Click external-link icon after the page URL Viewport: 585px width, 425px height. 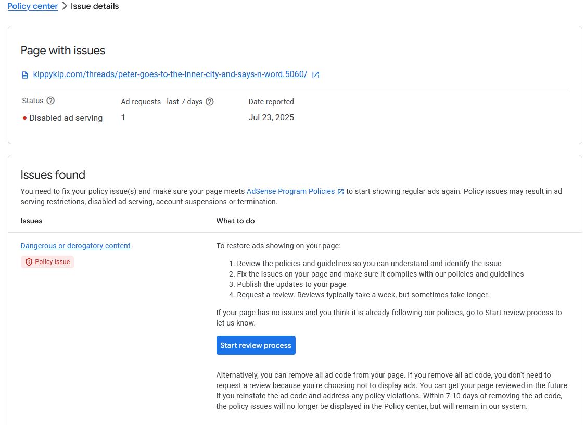(x=315, y=74)
